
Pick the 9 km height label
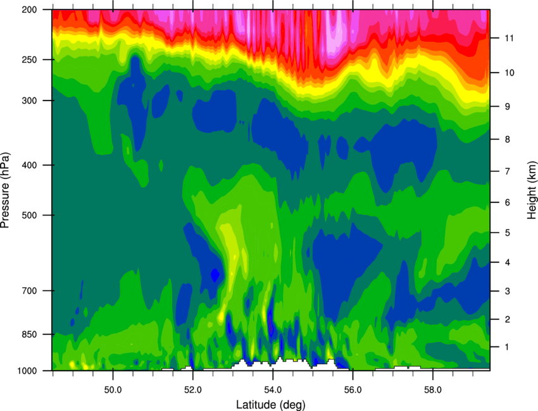pyautogui.click(x=508, y=107)
